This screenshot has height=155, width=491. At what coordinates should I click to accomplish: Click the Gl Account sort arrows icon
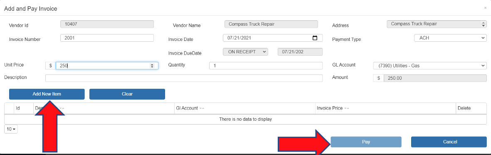tap(202, 108)
